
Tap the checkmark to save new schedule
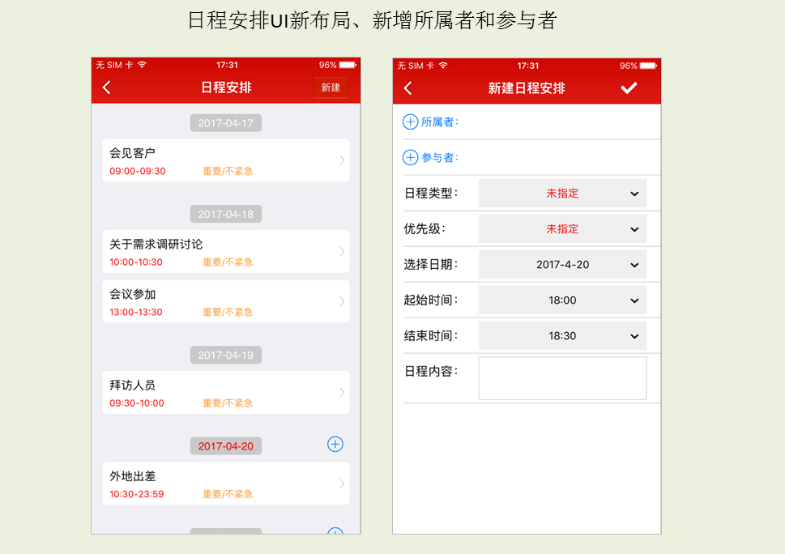point(629,88)
